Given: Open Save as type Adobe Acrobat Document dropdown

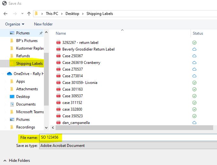Looking at the screenshot, I should (128, 146).
